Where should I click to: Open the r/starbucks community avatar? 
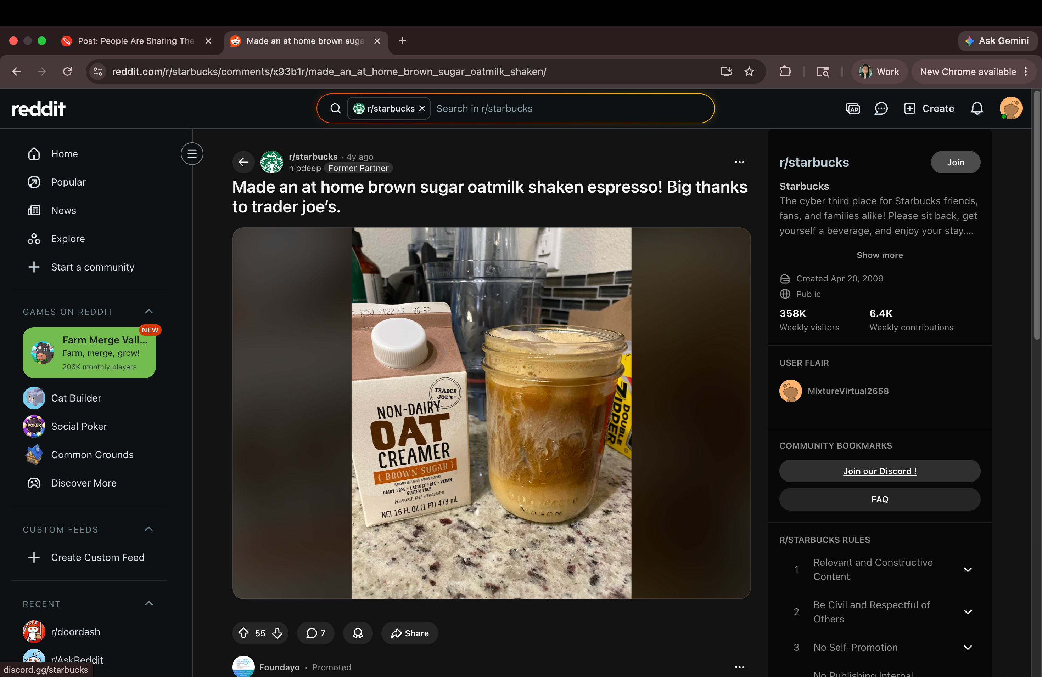[272, 162]
